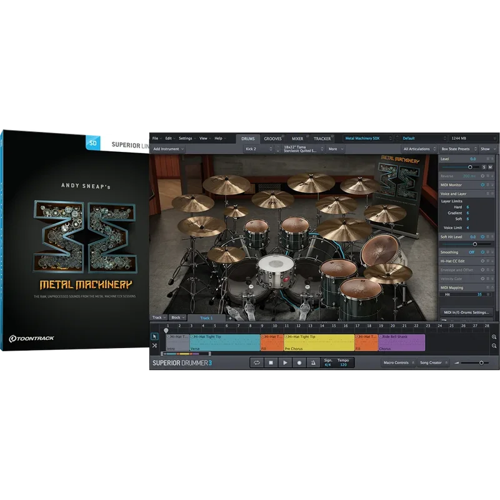Open MIDI In/E-Drums Settings

coord(466,313)
